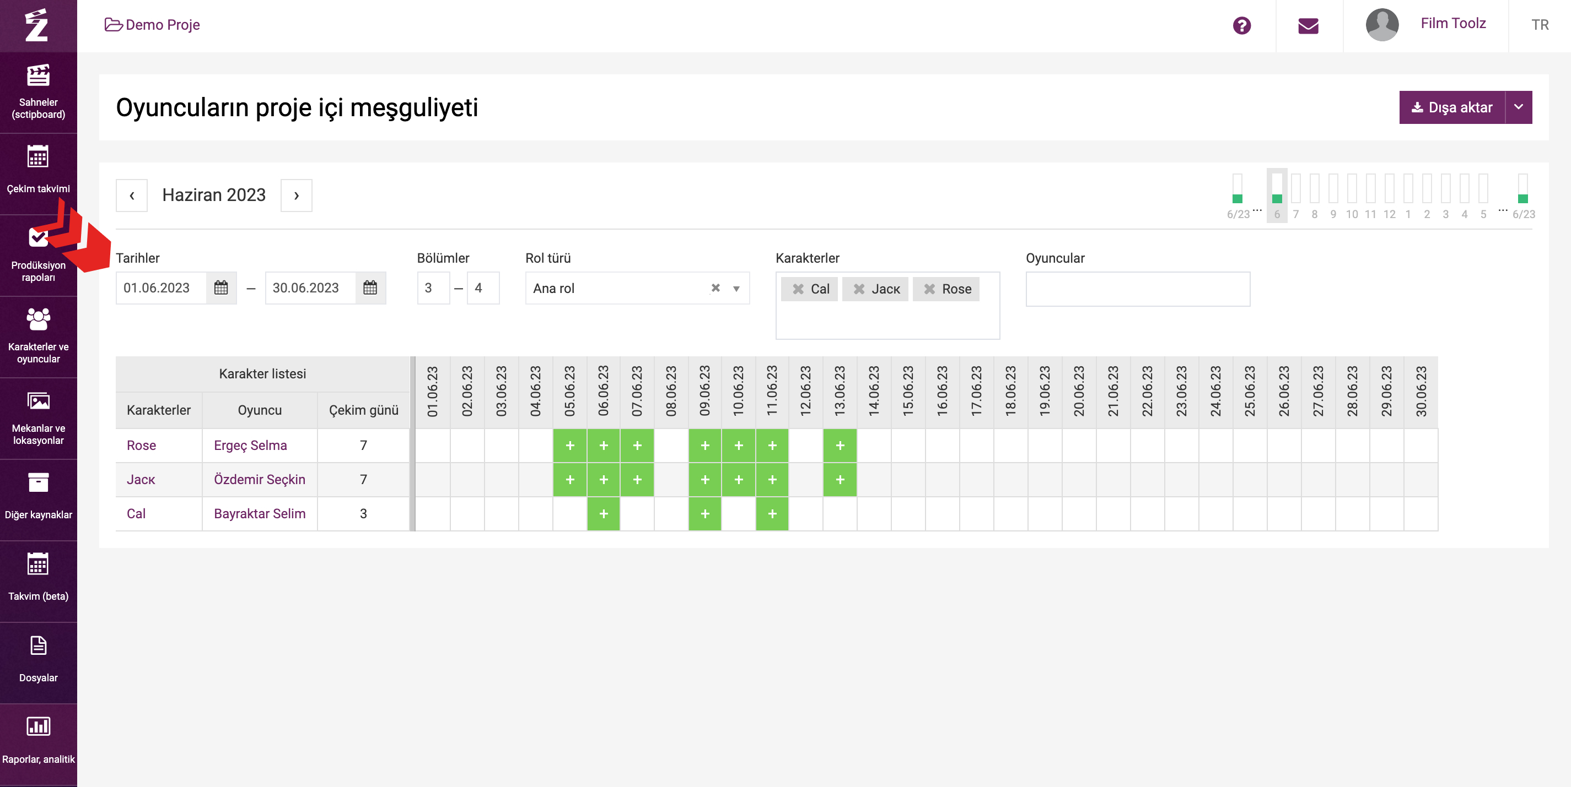
Task: Click the Oyuncu column header
Action: point(260,410)
